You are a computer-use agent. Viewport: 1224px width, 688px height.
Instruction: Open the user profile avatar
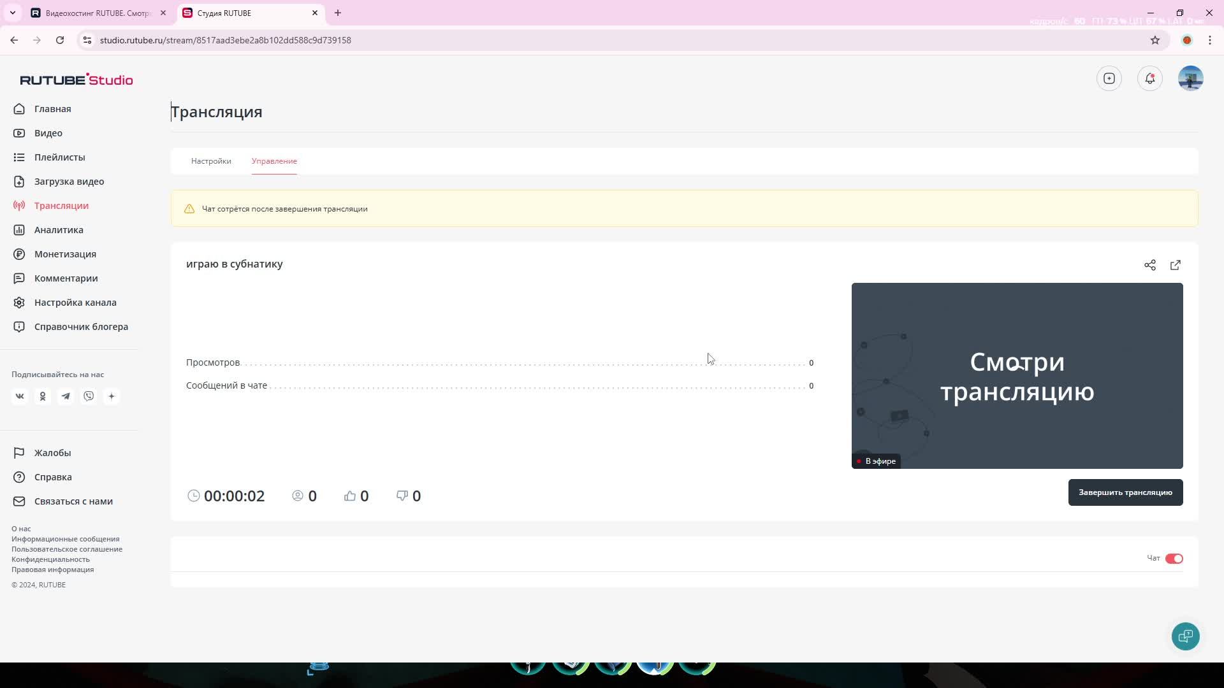point(1191,78)
